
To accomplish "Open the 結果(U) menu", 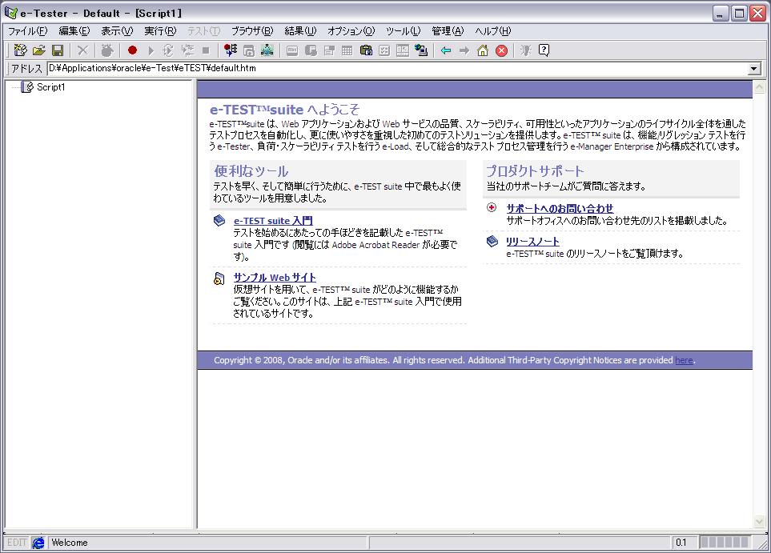I will click(x=300, y=31).
